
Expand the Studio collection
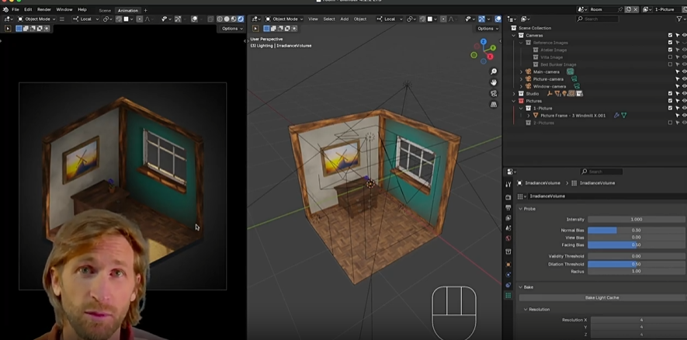coord(514,93)
